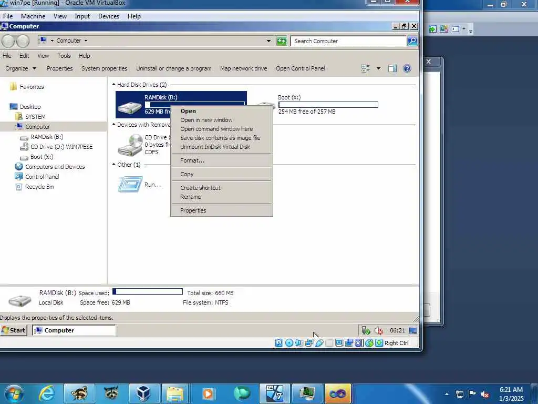Click Map network drive
This screenshot has width=538, height=404.
(x=244, y=68)
